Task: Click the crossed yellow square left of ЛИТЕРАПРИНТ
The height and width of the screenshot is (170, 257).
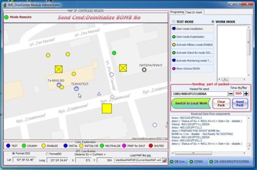Action: (123, 68)
